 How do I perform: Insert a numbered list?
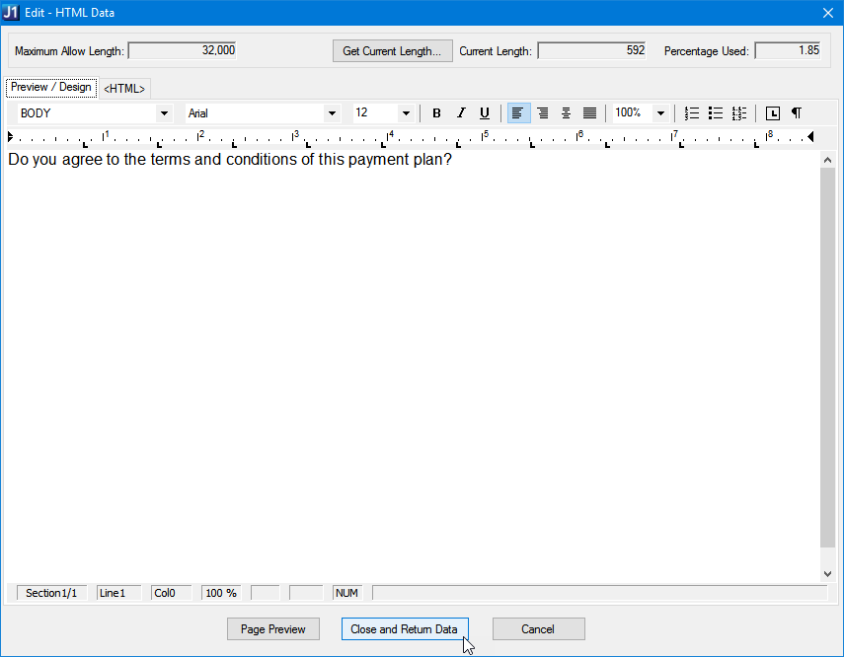692,113
